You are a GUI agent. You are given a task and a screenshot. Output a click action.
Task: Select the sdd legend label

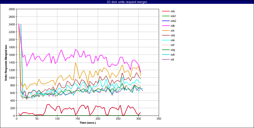coord(173,35)
